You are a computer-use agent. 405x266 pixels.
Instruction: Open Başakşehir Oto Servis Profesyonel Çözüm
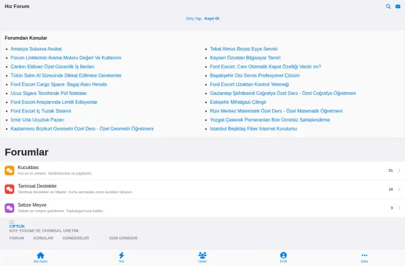coord(254,75)
